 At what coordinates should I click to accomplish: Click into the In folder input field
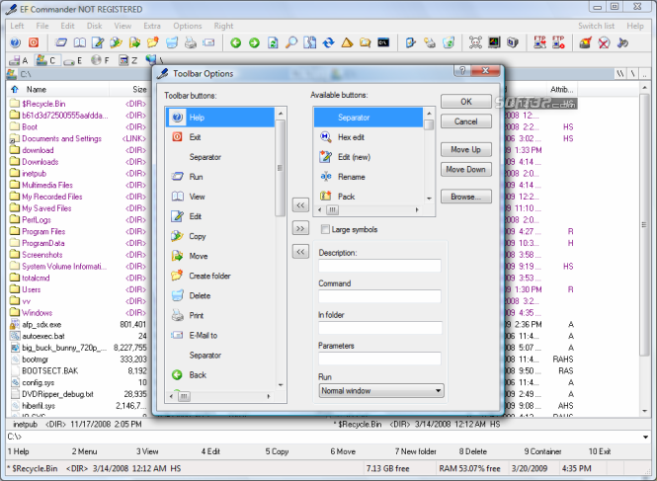(x=379, y=328)
